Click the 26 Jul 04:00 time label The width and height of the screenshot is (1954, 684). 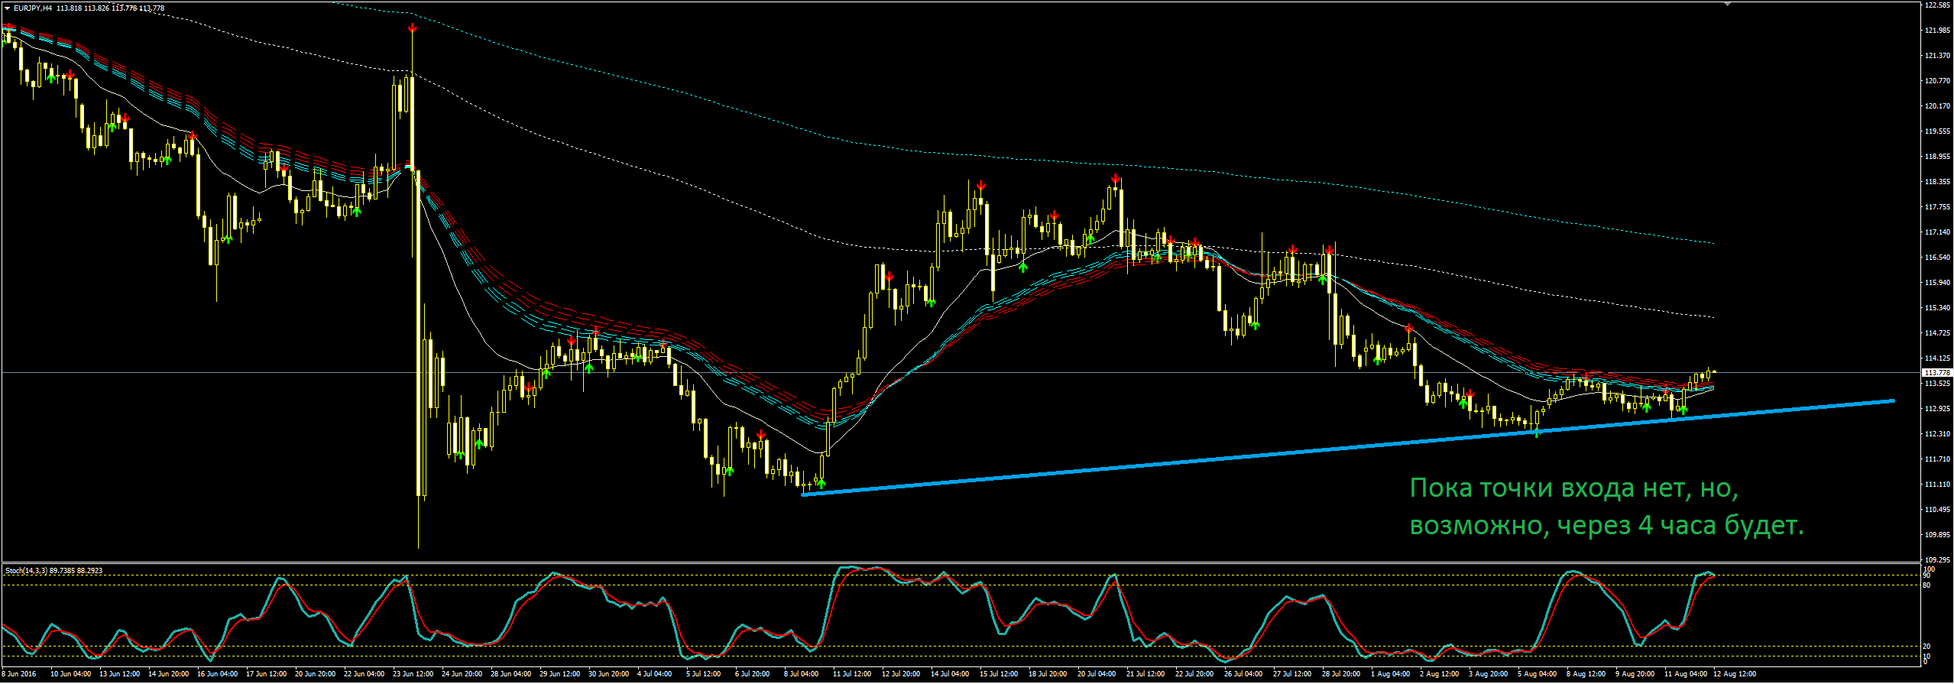[1243, 674]
